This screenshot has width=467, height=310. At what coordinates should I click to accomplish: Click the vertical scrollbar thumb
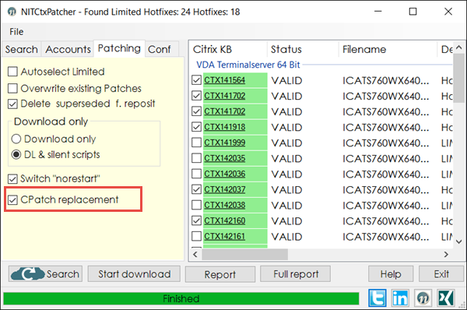point(459,78)
